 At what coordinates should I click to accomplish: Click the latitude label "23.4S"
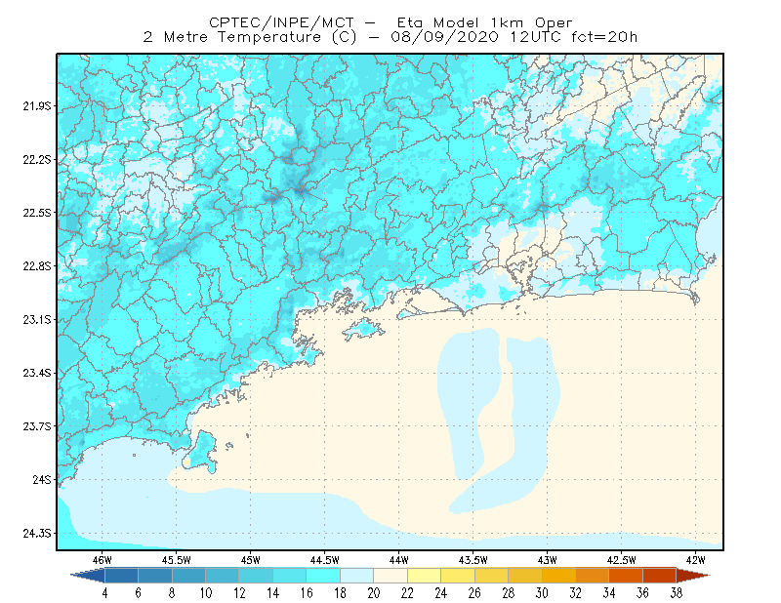36,373
